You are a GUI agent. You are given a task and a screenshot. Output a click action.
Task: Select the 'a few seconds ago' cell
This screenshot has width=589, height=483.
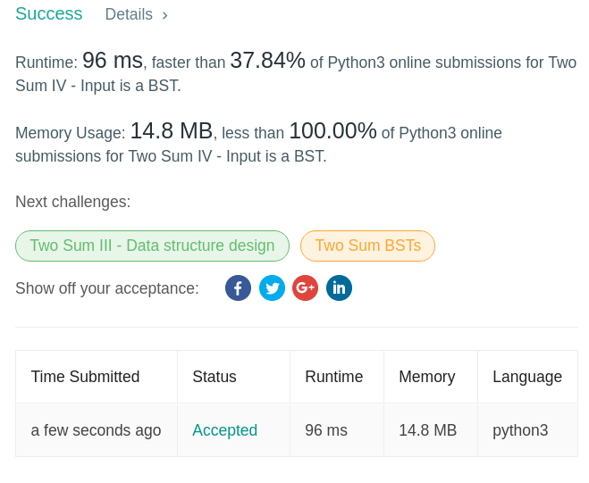point(96,430)
